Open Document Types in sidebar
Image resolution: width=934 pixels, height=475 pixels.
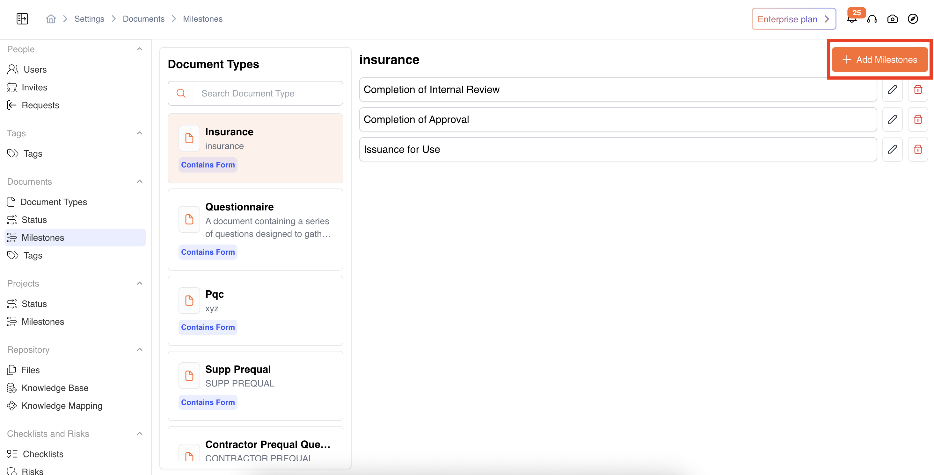tap(54, 202)
